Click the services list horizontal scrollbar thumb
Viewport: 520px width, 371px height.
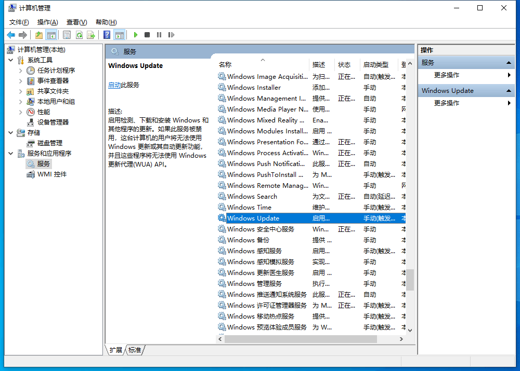coord(301,339)
